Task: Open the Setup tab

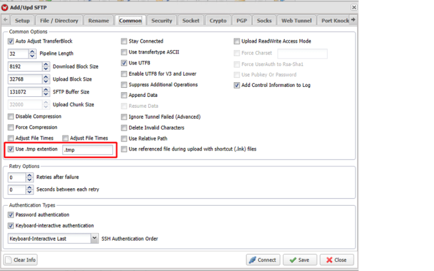Action: 22,20
